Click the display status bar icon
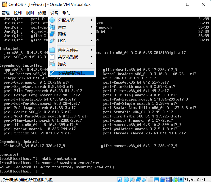The image size is (211, 182). [x=157, y=179]
